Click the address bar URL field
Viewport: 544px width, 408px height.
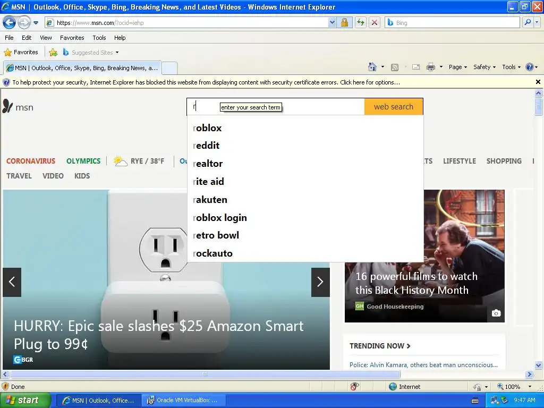tap(188, 23)
